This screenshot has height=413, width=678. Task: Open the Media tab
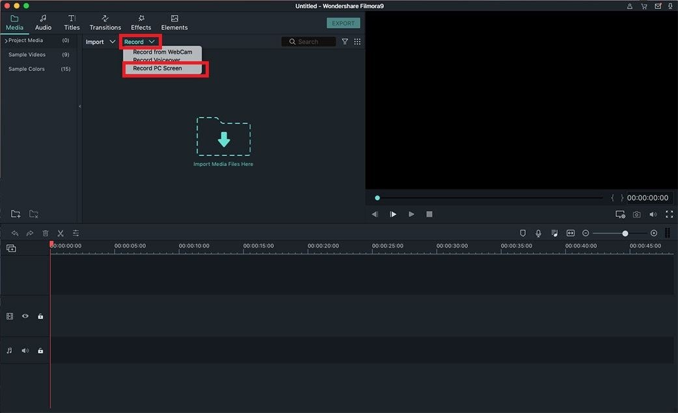(14, 23)
